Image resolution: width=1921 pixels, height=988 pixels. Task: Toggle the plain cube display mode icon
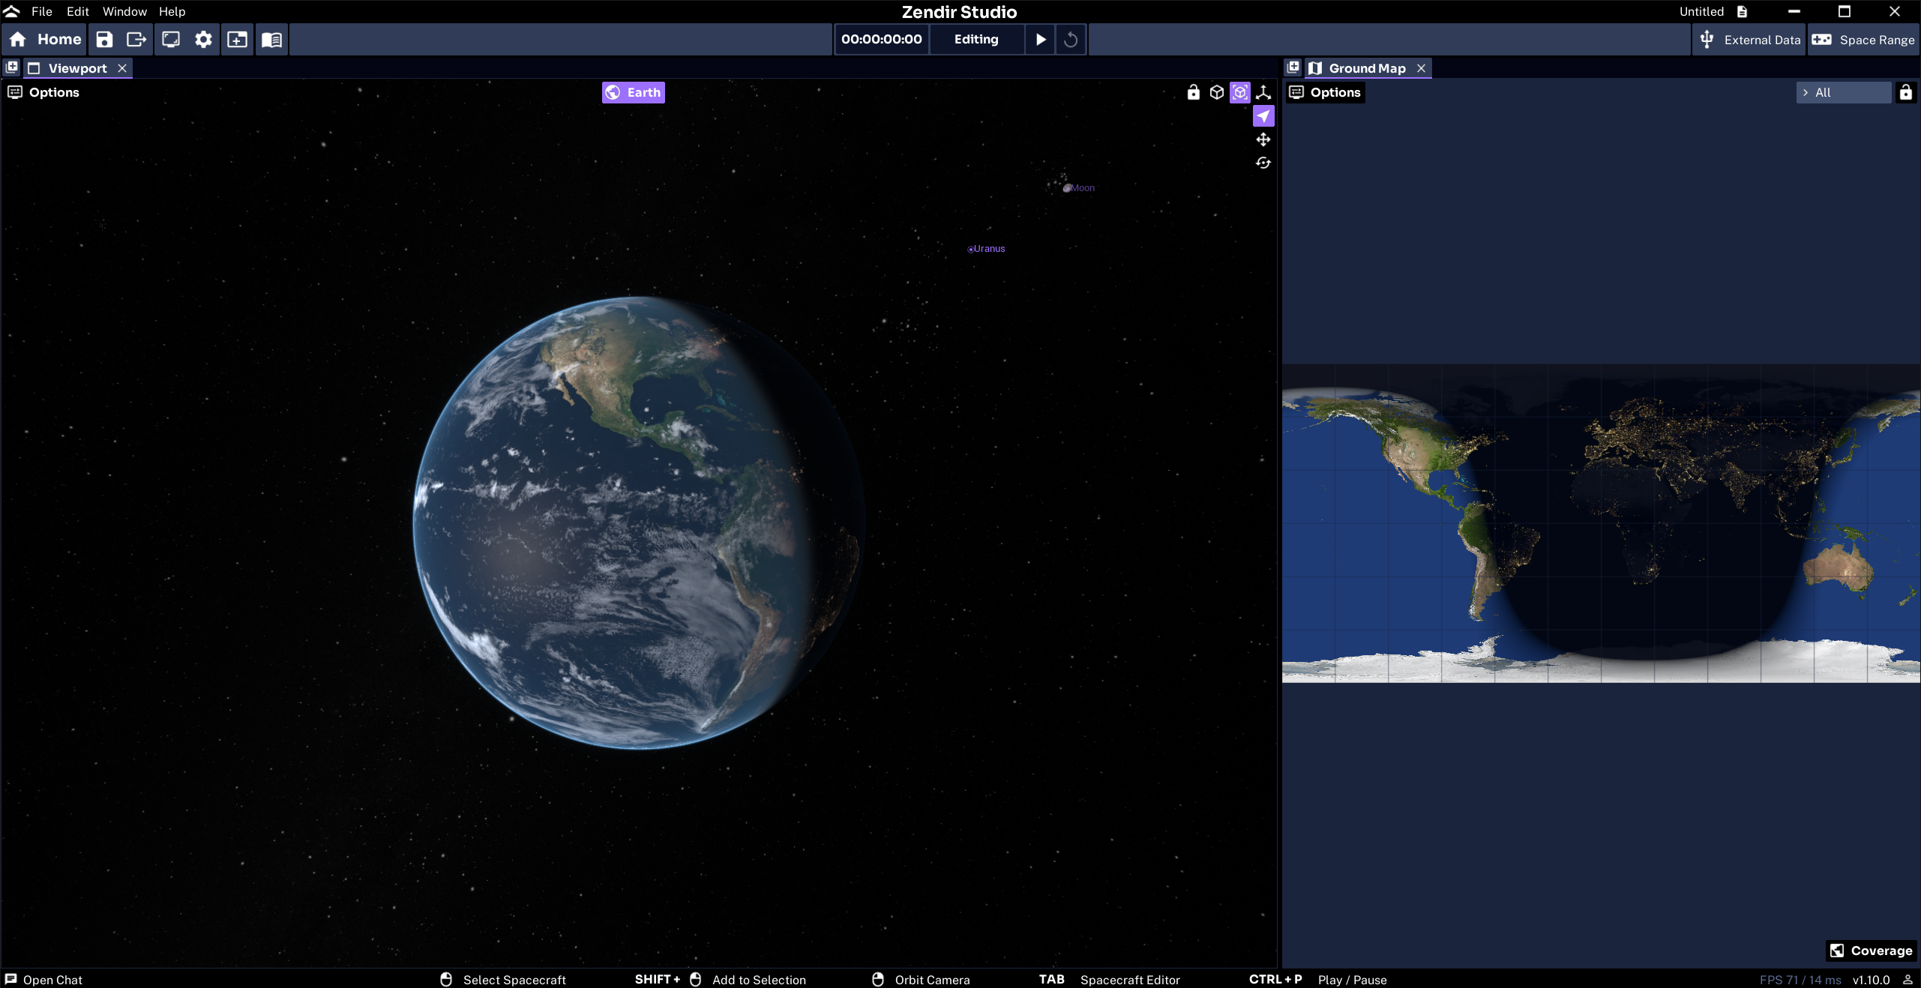(1217, 92)
